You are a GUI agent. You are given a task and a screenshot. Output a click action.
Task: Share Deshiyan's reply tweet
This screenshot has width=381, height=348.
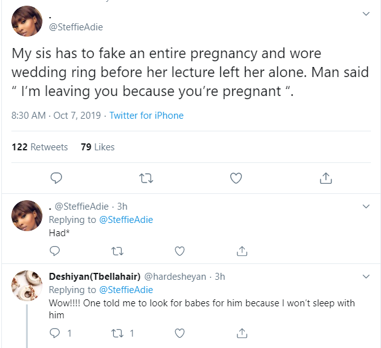click(x=241, y=333)
